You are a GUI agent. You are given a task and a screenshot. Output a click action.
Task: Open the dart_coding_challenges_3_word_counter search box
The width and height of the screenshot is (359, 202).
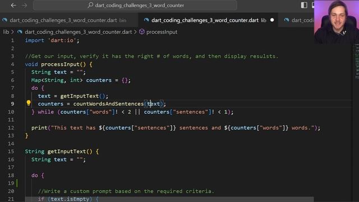135,5
